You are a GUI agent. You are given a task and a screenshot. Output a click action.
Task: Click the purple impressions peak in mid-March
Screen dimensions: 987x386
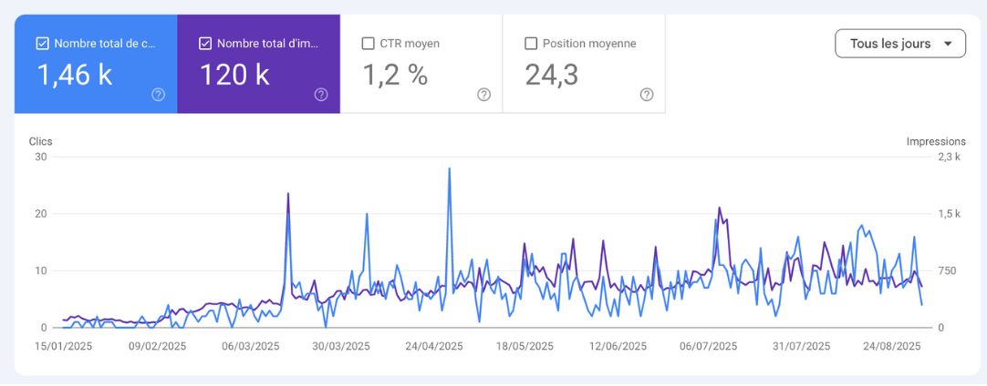pyautogui.click(x=288, y=194)
